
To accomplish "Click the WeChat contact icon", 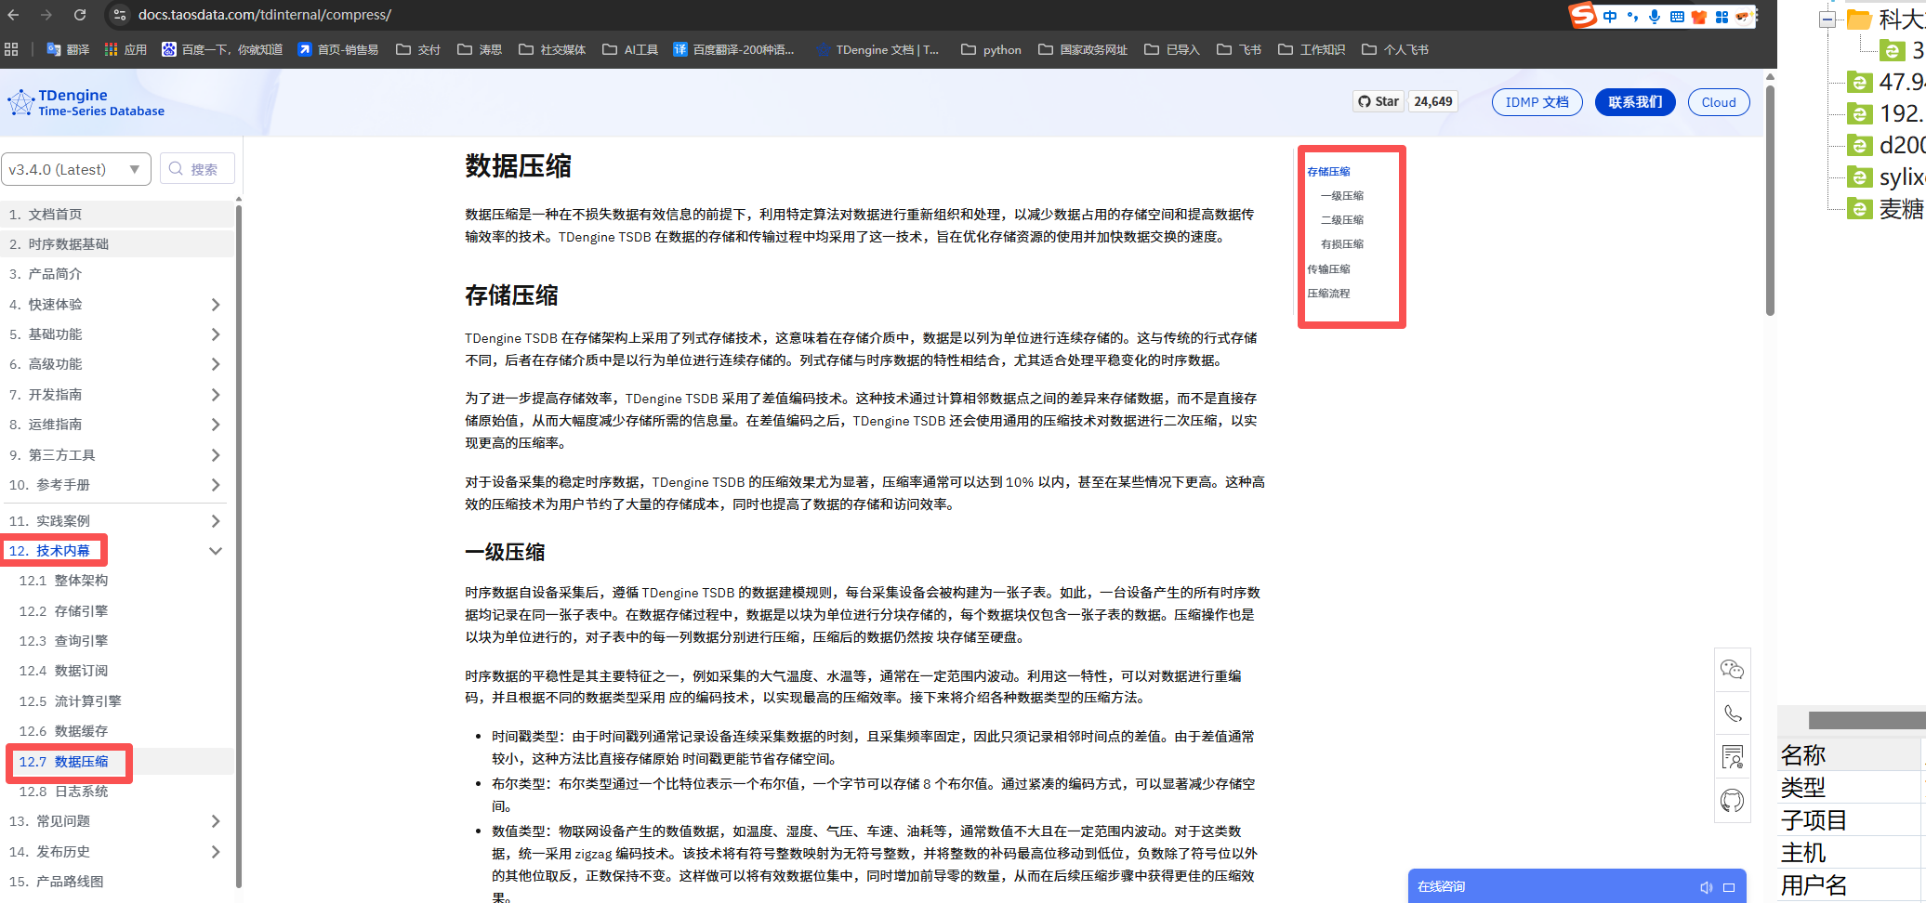I will pyautogui.click(x=1732, y=670).
